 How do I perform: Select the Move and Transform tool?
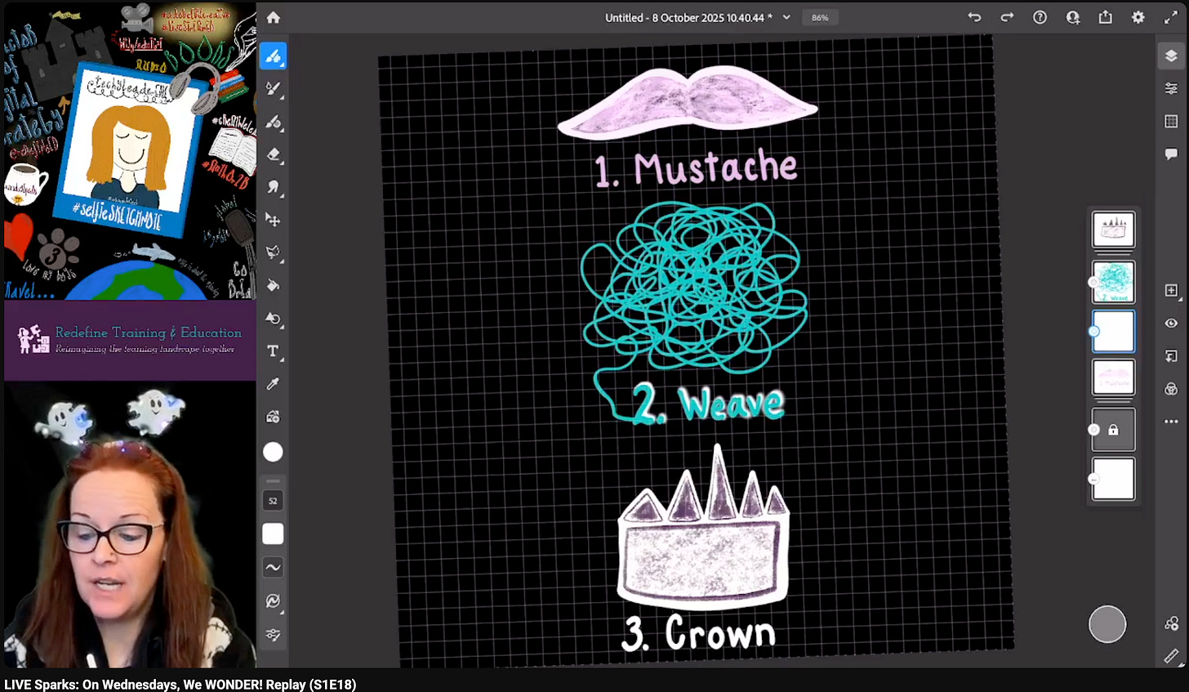(273, 219)
